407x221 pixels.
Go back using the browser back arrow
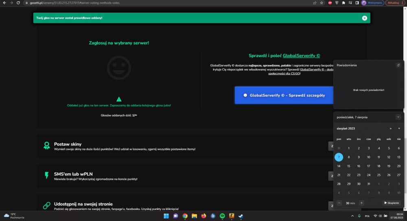[4, 3]
